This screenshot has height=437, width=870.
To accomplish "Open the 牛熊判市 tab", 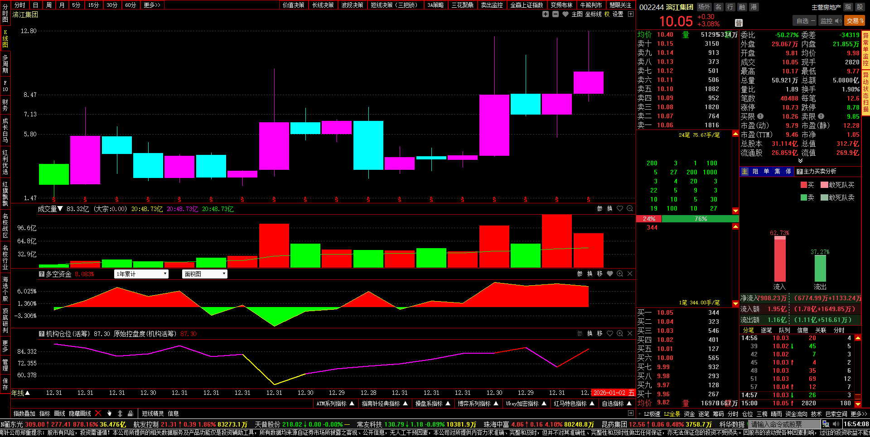I will pos(591,5).
